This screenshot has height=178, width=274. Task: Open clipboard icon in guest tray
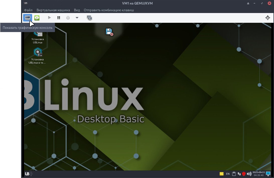pyautogui.click(x=234, y=173)
